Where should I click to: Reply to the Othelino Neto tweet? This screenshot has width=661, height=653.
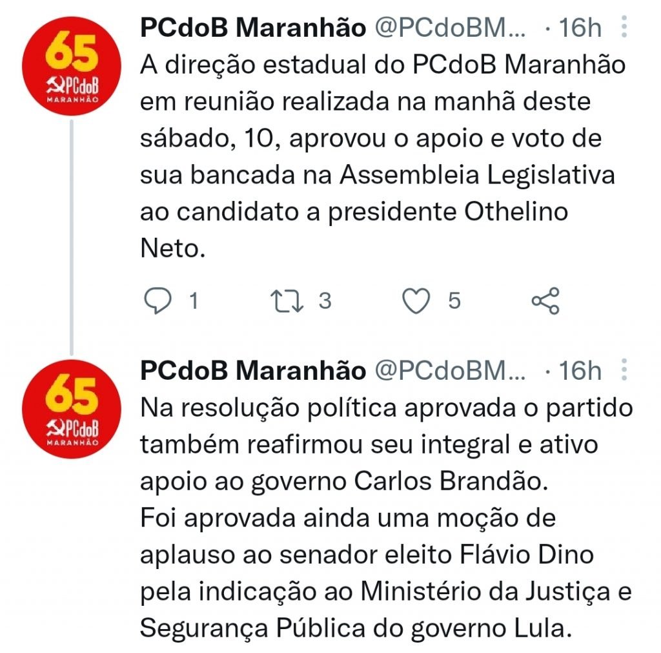coord(156,301)
